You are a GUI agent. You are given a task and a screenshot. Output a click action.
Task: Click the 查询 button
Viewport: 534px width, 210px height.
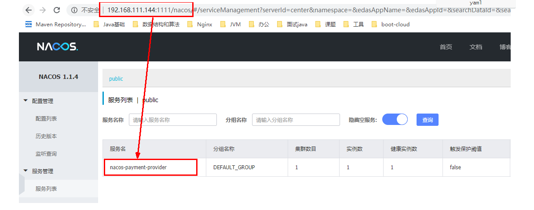point(428,120)
